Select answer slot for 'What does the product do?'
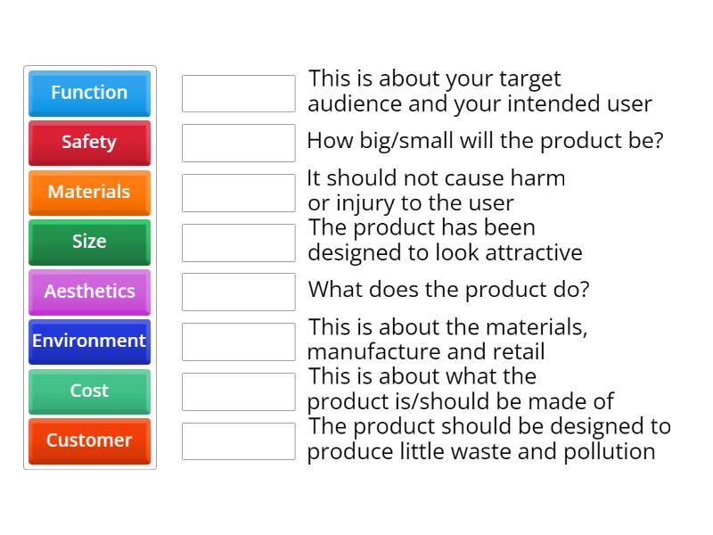The image size is (713, 535). pyautogui.click(x=238, y=292)
